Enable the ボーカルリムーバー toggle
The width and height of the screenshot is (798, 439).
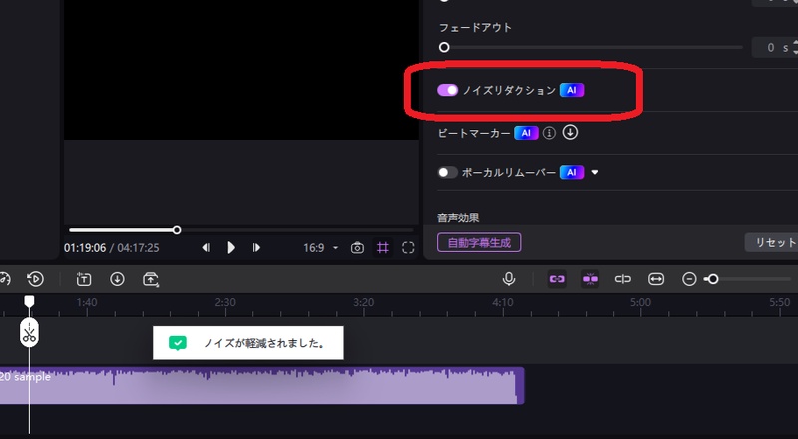click(x=447, y=173)
